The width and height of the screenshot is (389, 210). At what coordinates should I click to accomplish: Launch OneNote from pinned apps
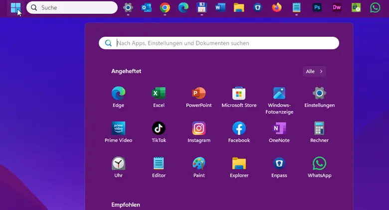(x=279, y=132)
